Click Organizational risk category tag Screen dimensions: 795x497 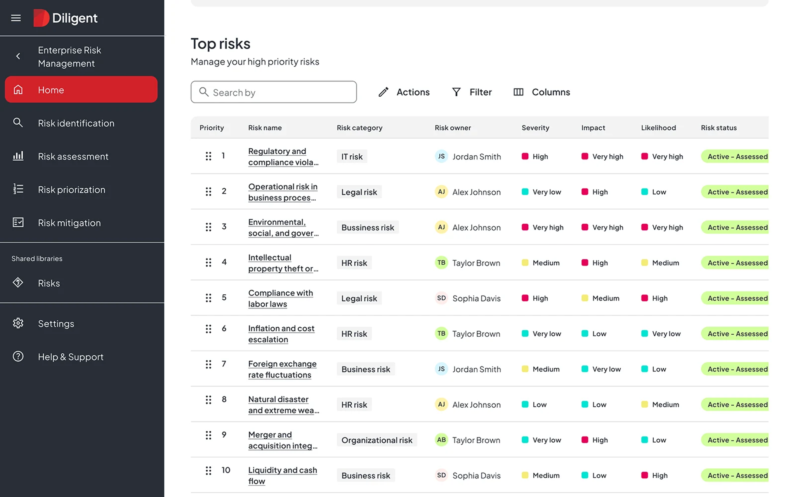click(377, 440)
